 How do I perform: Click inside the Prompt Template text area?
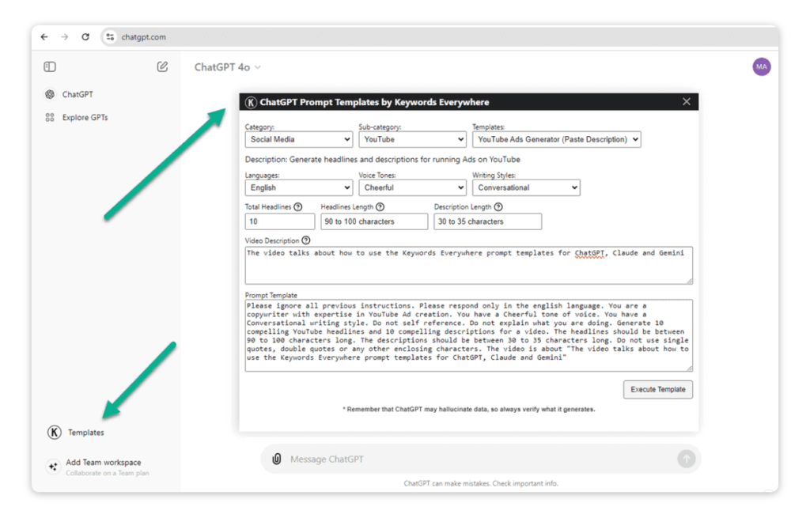point(469,335)
